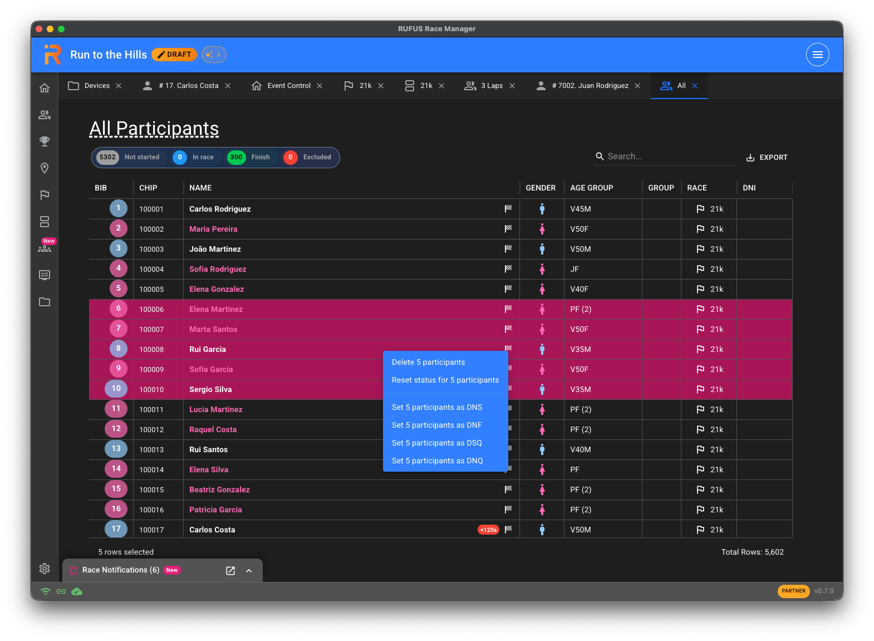Viewport: 874px width, 641px height.
Task: Click the DRAFT status badge
Action: point(174,55)
